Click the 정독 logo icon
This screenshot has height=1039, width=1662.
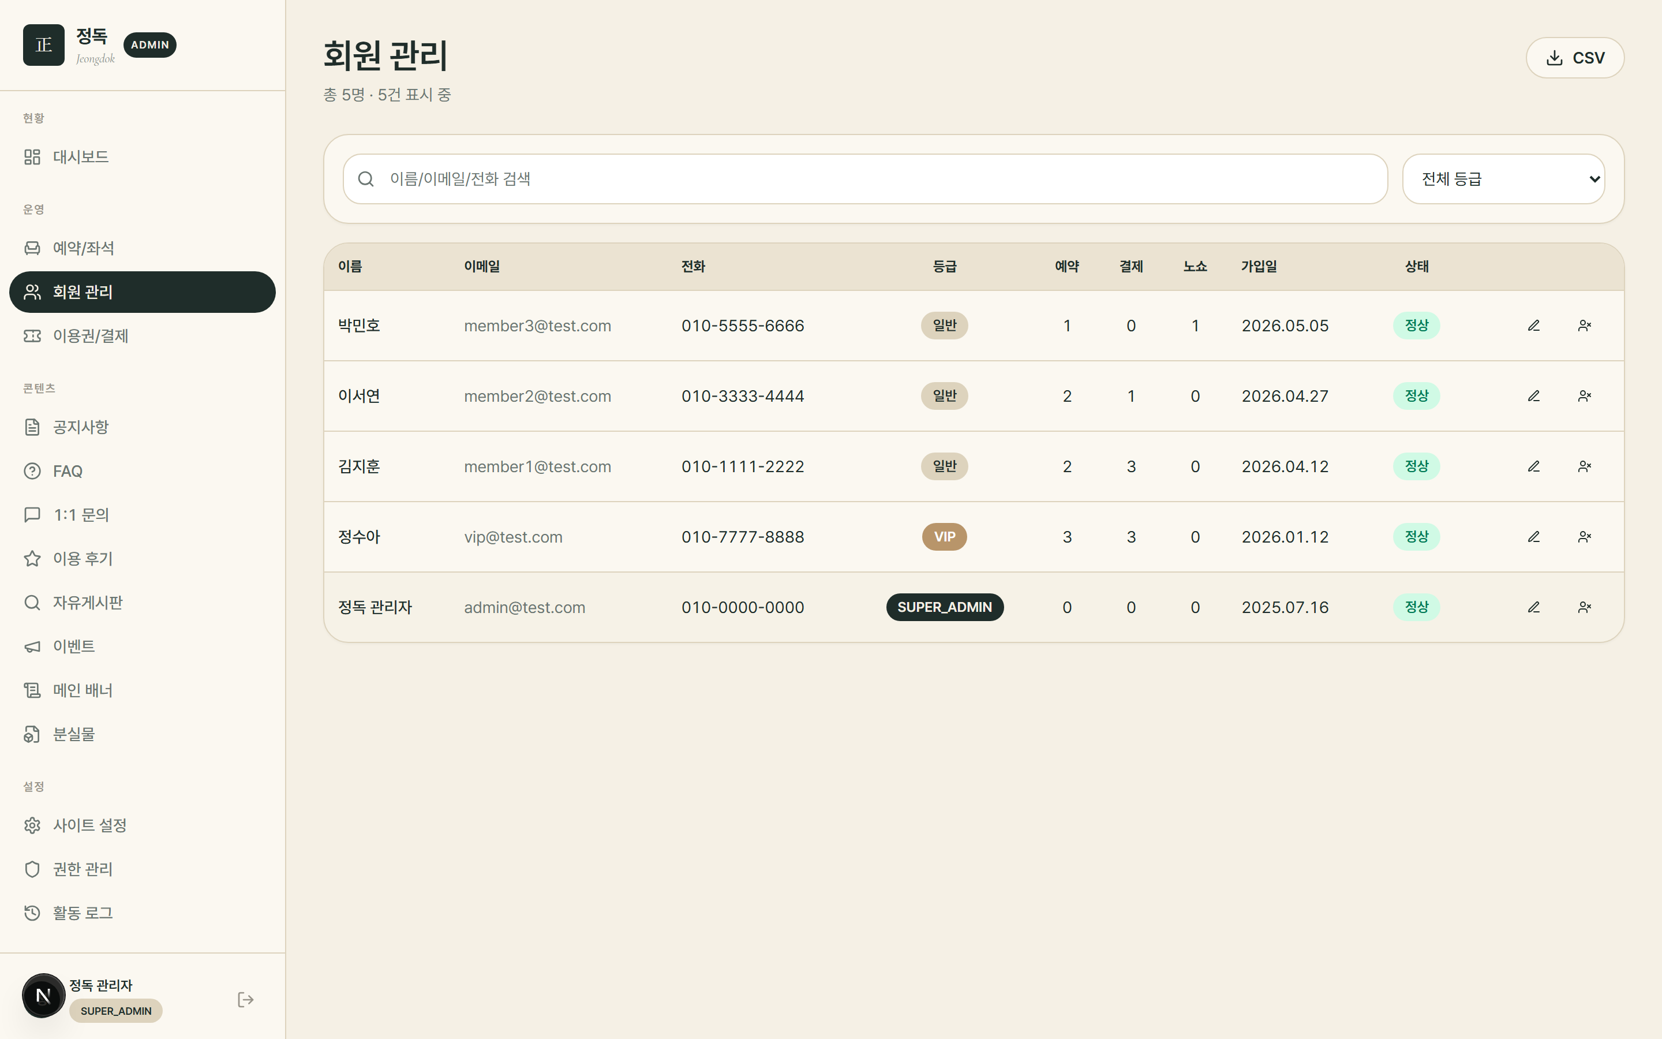pyautogui.click(x=43, y=44)
